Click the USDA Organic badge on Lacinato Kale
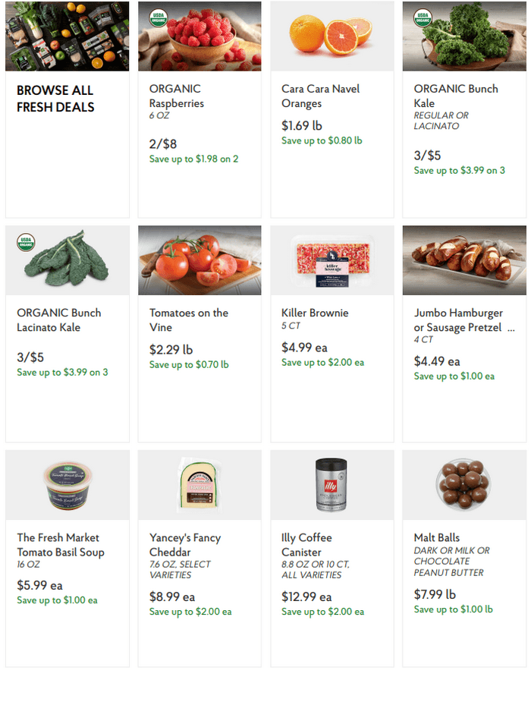 point(26,242)
